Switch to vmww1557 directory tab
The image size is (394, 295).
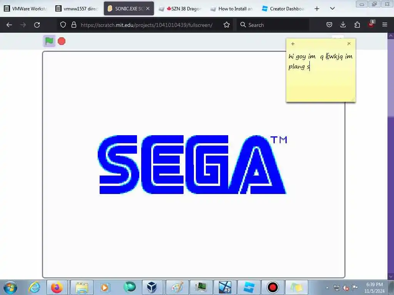(77, 8)
